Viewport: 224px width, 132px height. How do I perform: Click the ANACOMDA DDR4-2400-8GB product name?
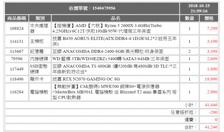pyautogui.click(x=108, y=51)
